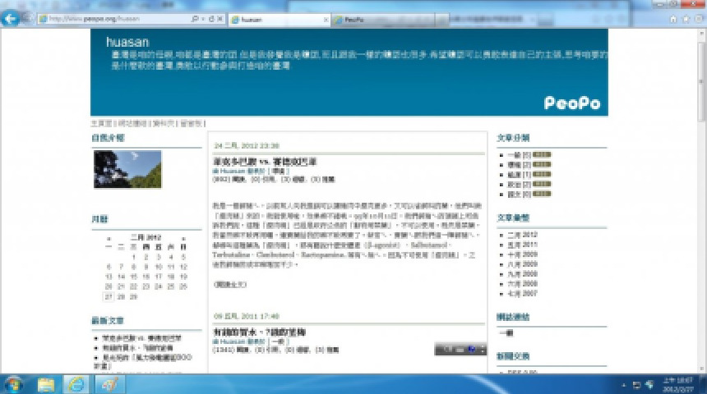The image size is (707, 394).
Task: Open the Tools gear icon
Action: pos(697,18)
